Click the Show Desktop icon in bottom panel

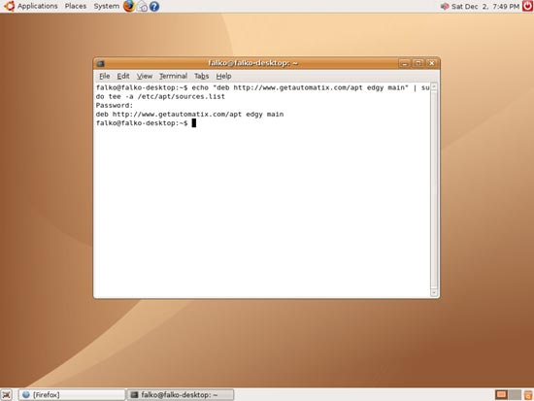pos(7,395)
